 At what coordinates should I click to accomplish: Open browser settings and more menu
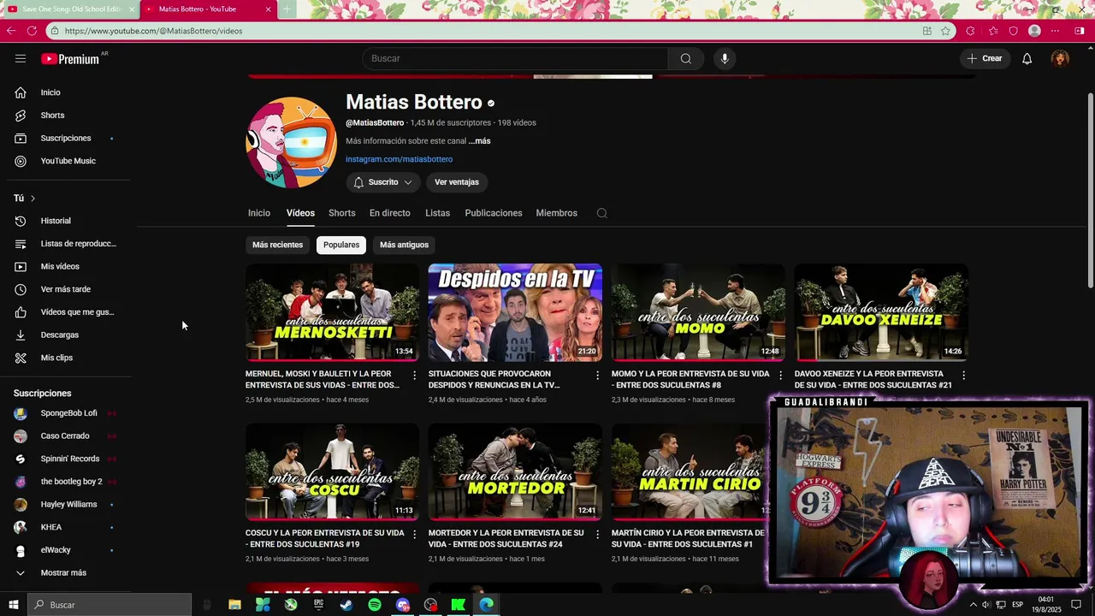(x=1056, y=31)
